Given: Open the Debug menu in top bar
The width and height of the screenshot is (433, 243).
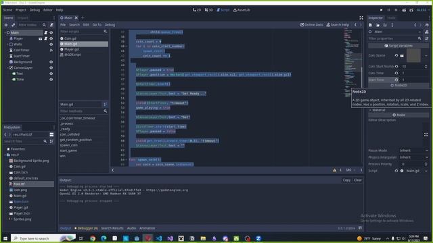Looking at the screenshot, I should click(x=35, y=10).
